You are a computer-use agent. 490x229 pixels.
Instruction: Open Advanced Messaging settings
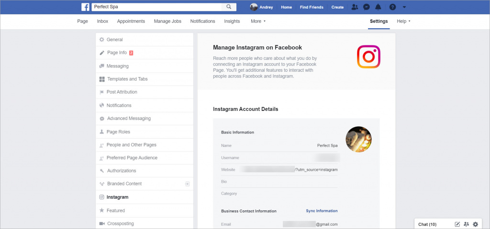point(145,119)
